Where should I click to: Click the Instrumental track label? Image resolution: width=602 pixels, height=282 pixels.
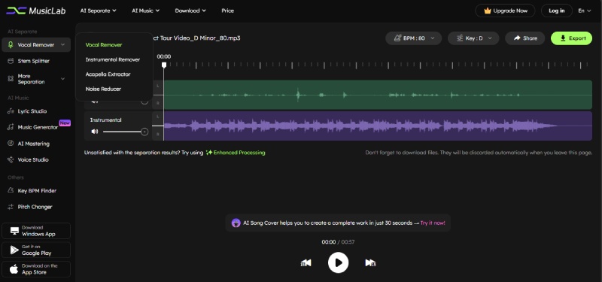coord(106,120)
